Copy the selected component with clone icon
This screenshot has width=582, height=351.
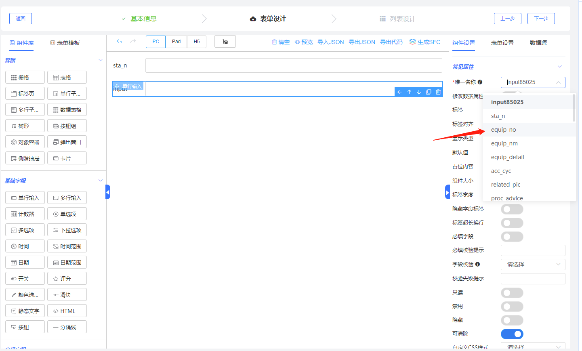coord(429,92)
